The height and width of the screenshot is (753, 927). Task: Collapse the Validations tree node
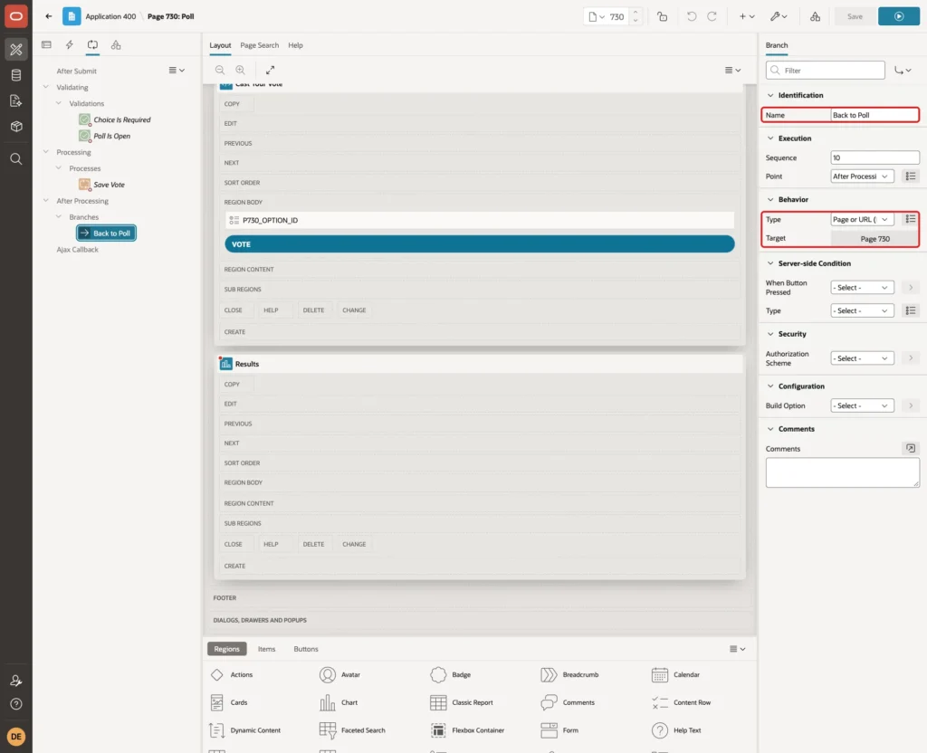59,103
